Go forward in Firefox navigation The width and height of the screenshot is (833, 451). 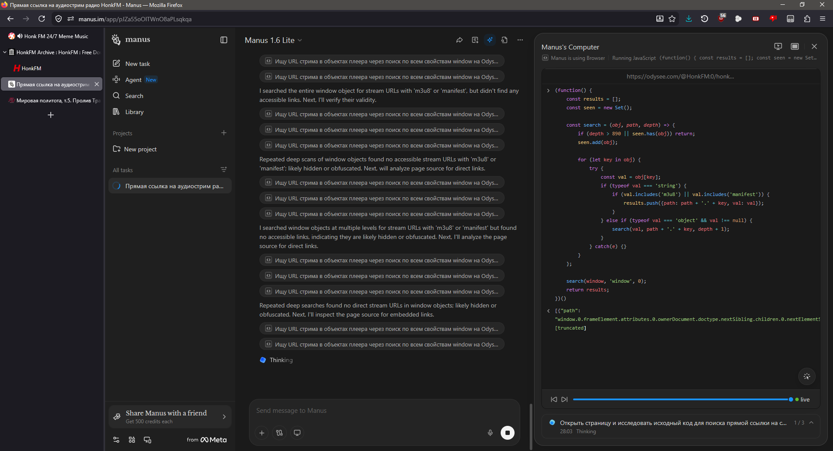click(26, 19)
